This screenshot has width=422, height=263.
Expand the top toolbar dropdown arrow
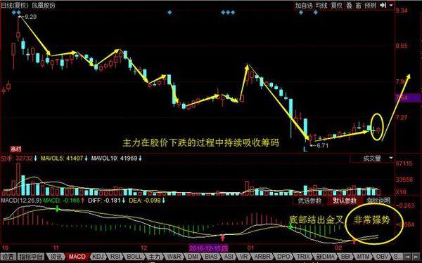(391, 5)
